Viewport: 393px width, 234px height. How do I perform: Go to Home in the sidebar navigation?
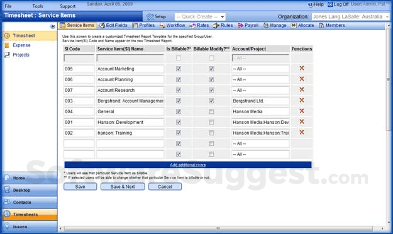point(30,178)
